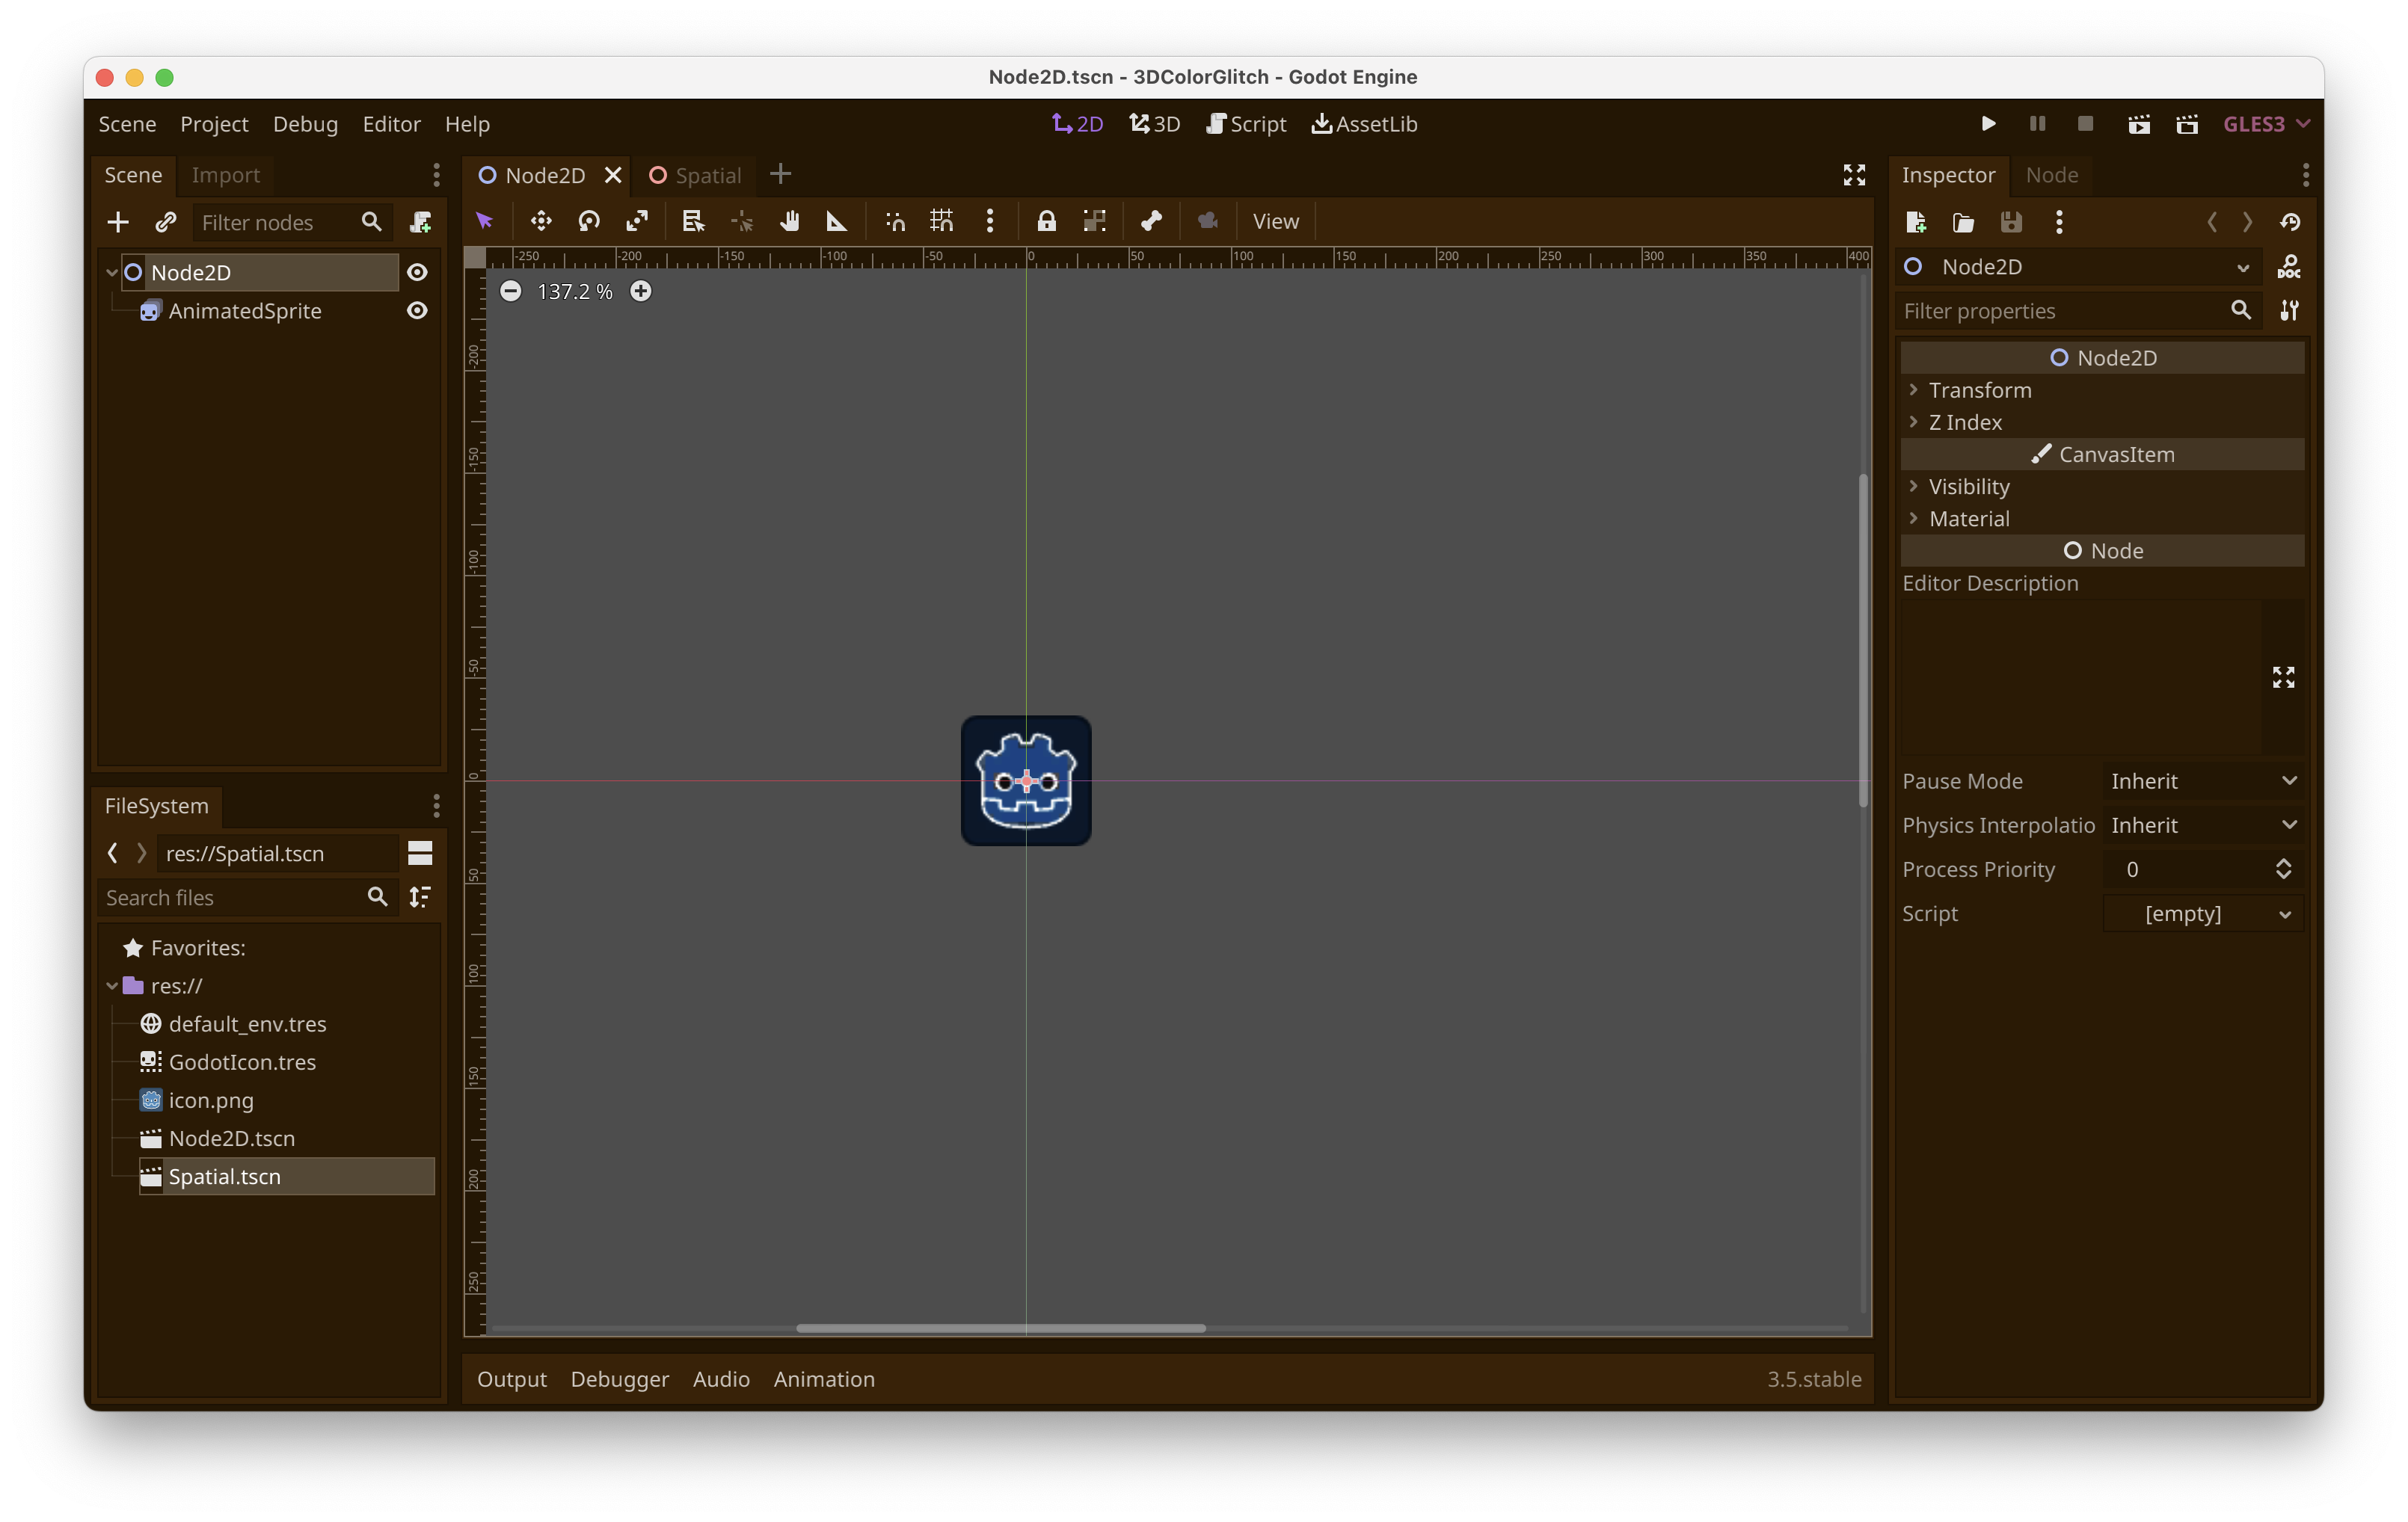Toggle grid snapping in the canvas toolbar
2408x1522 pixels.
[x=940, y=221]
